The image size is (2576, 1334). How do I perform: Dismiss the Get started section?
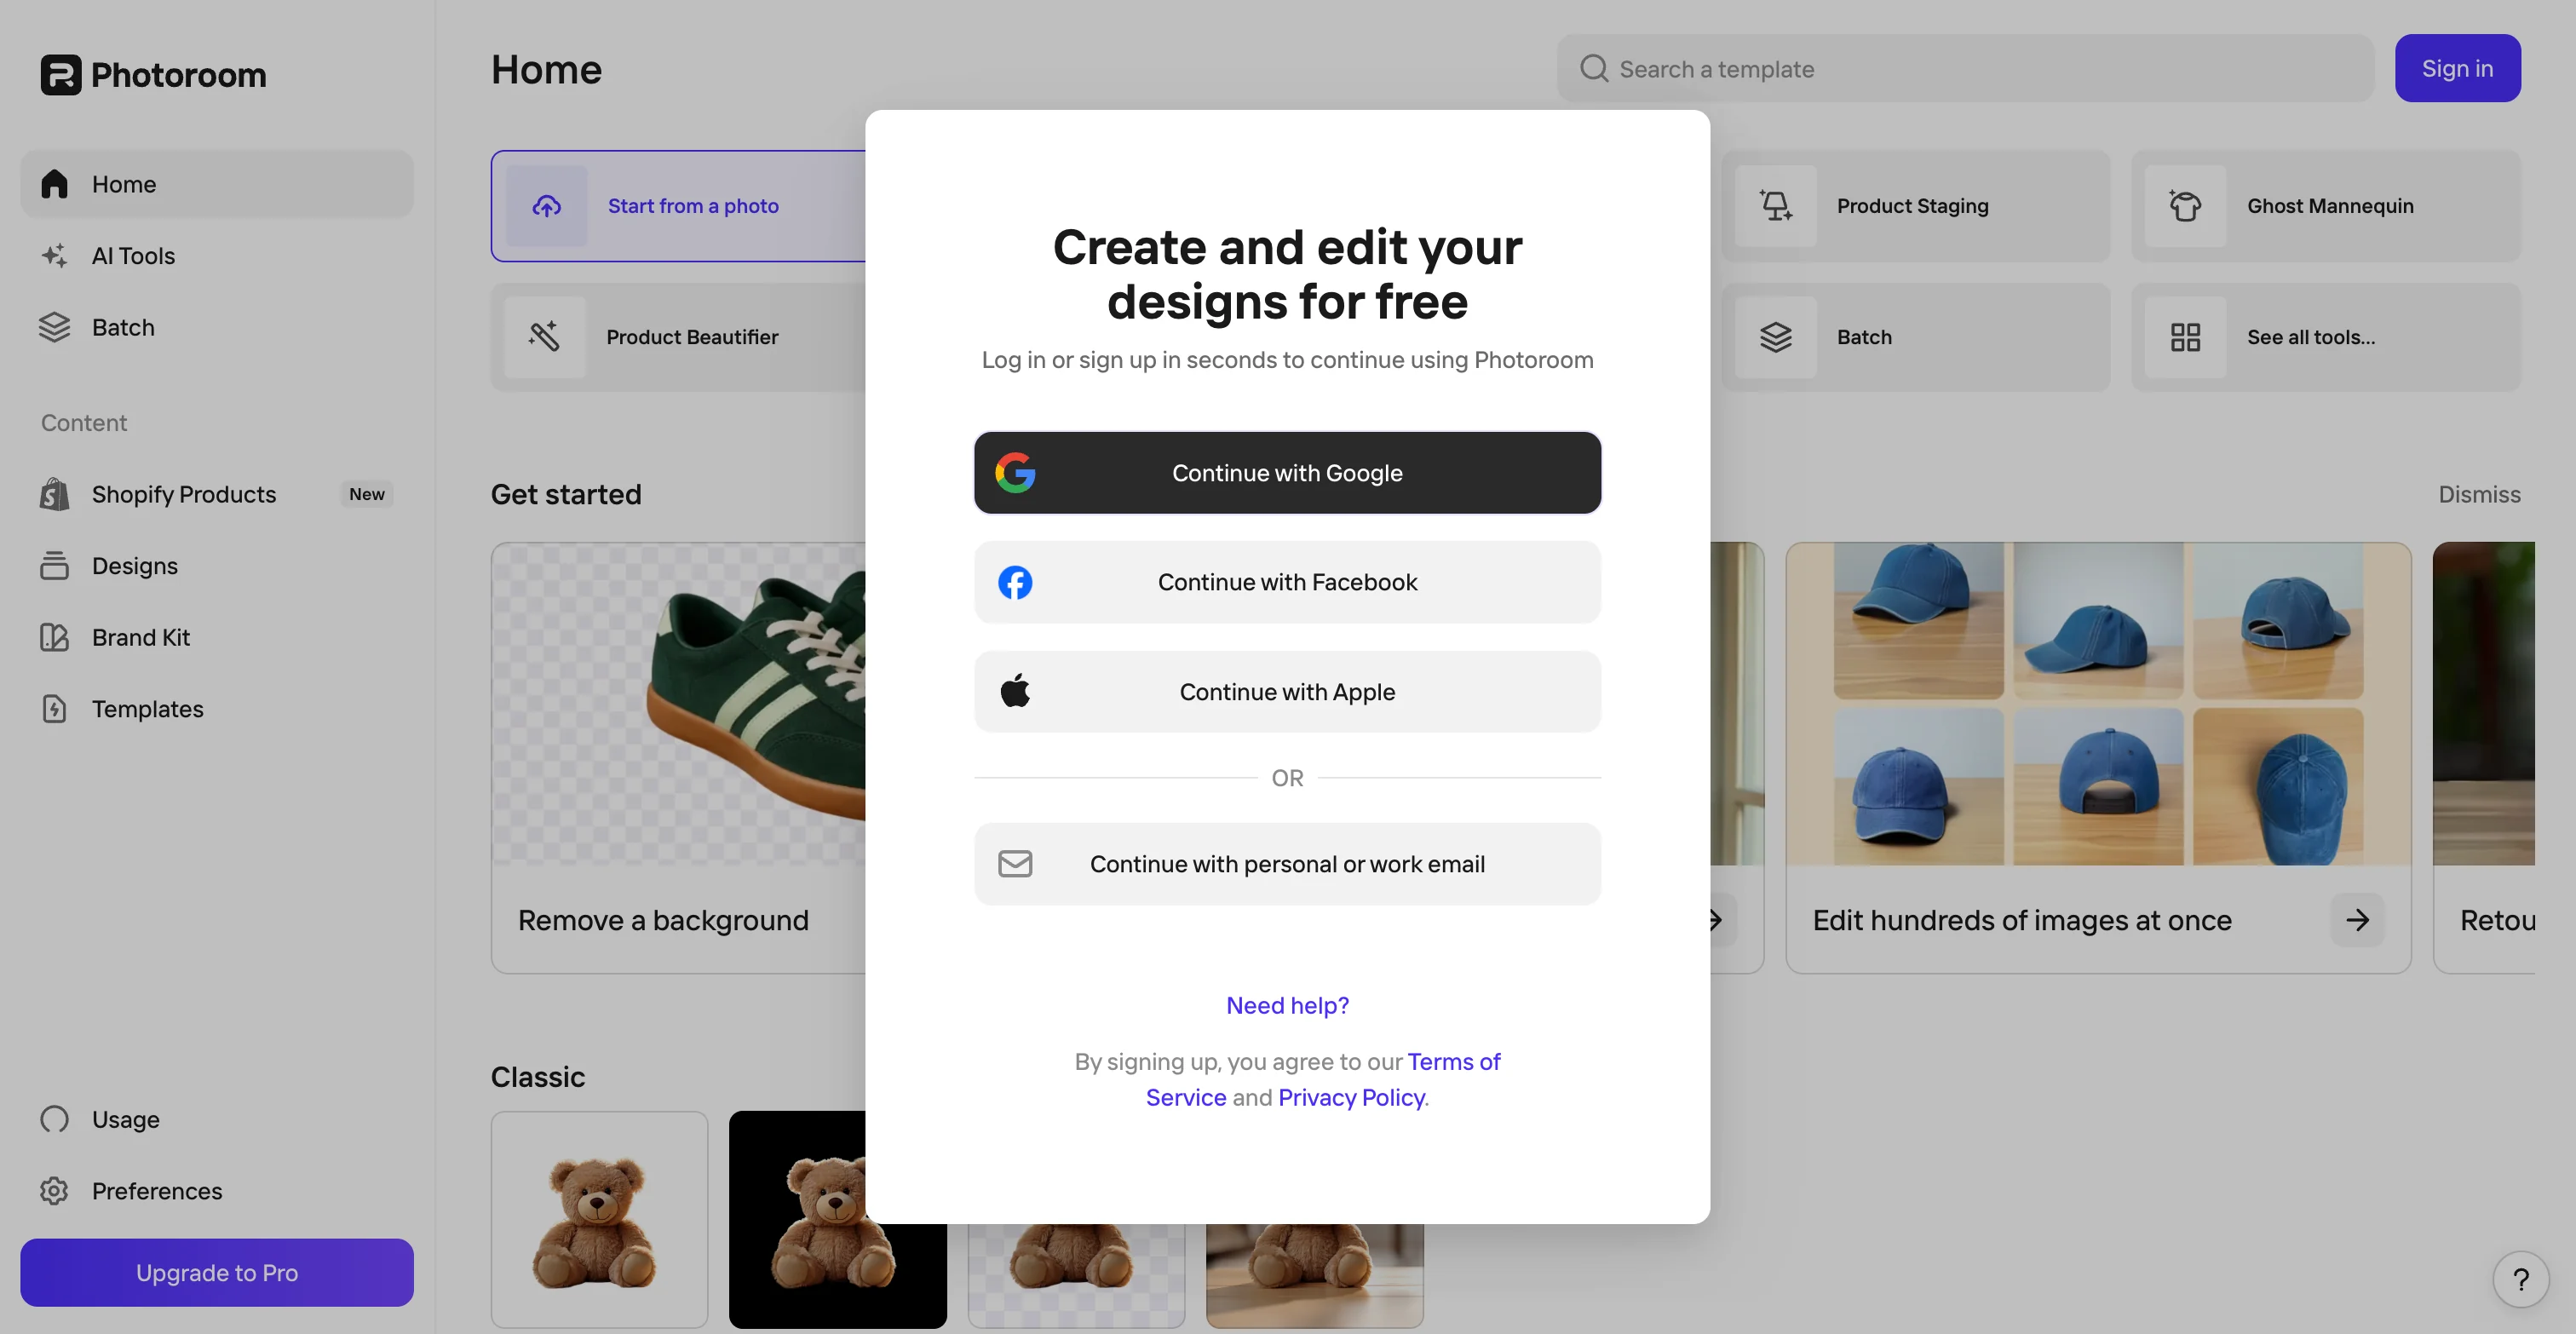(x=2479, y=494)
